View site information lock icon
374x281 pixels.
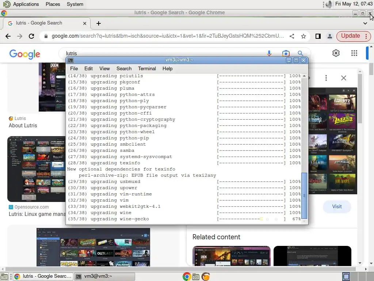click(x=46, y=36)
